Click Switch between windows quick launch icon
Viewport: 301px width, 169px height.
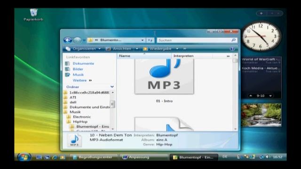tap(47, 157)
